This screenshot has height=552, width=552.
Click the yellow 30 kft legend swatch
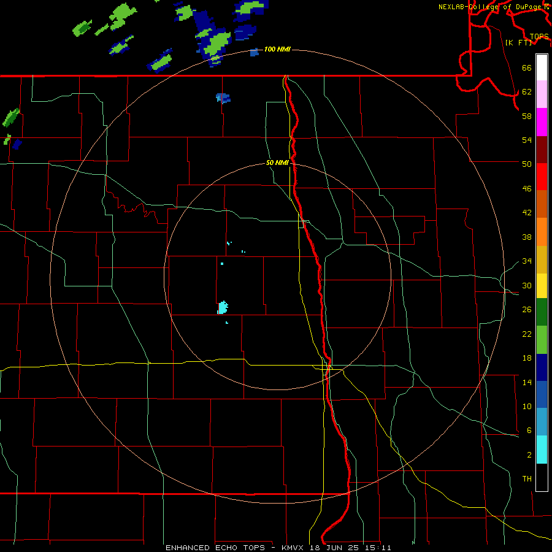[542, 286]
